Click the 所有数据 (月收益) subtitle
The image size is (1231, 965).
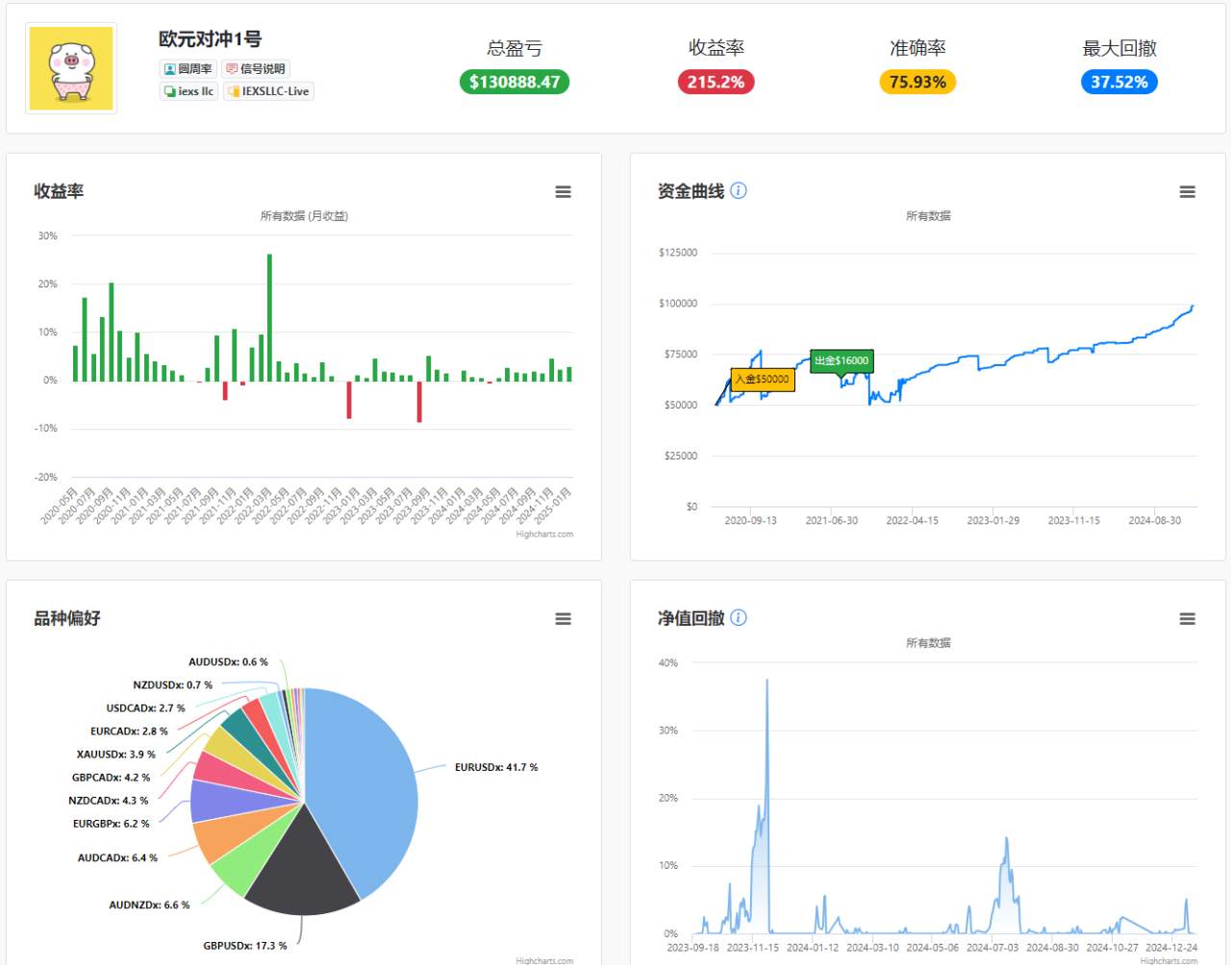(304, 216)
